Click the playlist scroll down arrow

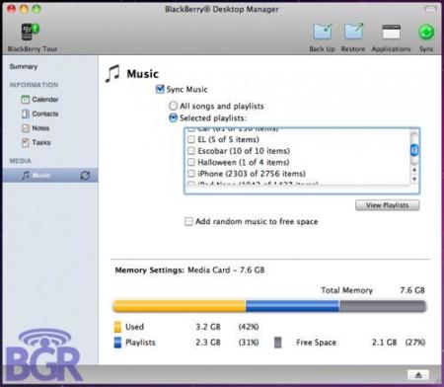(414, 179)
